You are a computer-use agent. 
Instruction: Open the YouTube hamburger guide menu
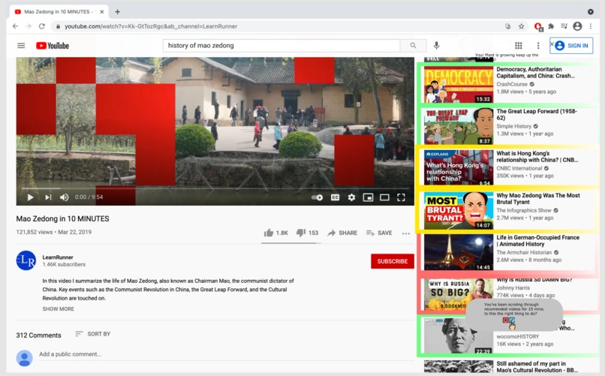pyautogui.click(x=21, y=46)
